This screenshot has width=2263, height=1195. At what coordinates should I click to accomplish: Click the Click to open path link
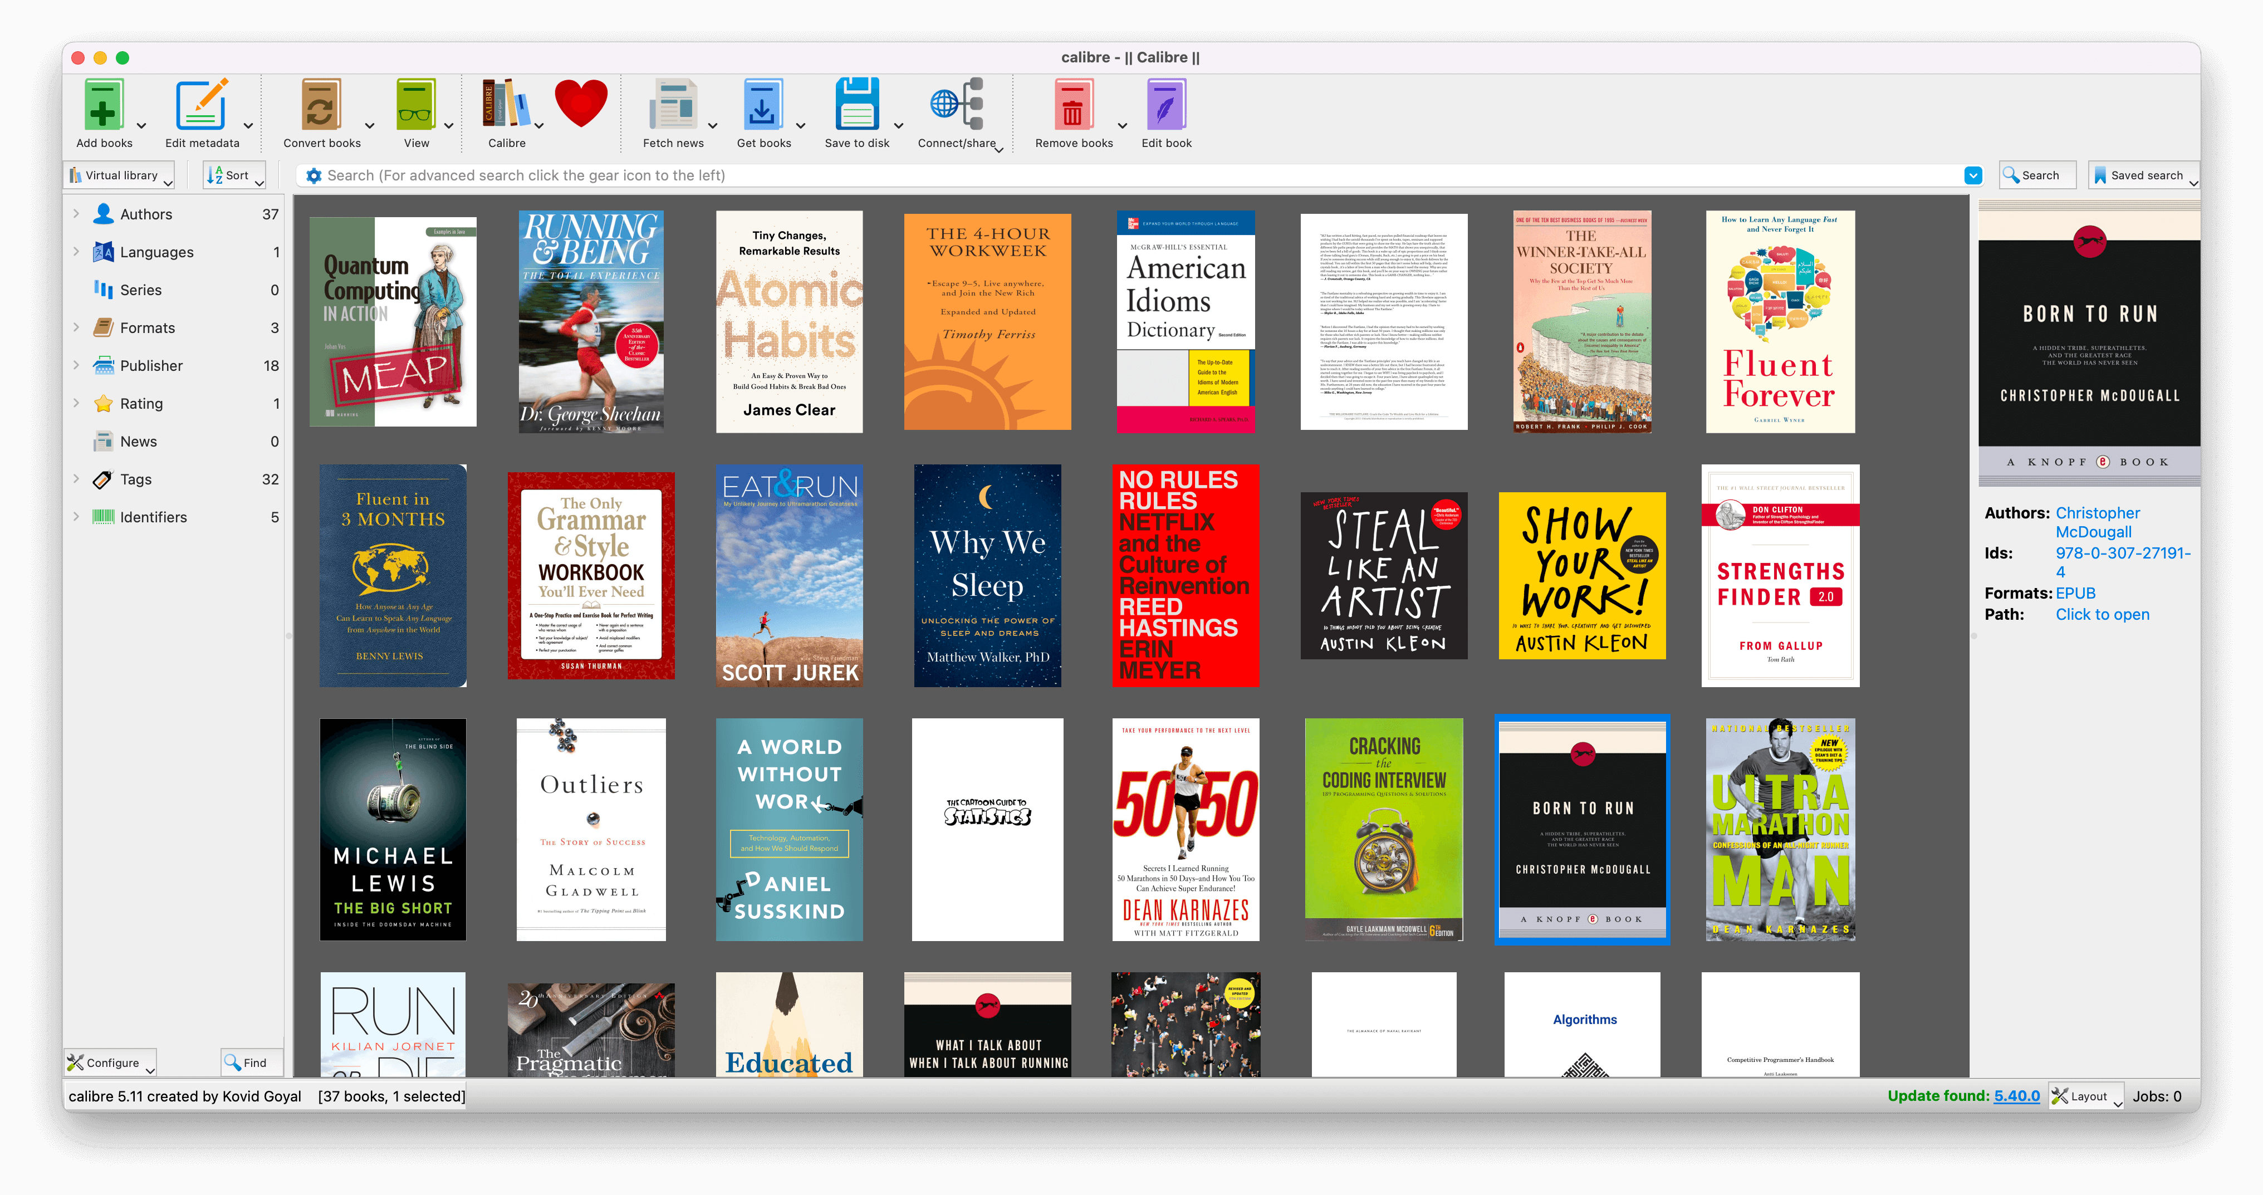(x=2102, y=614)
